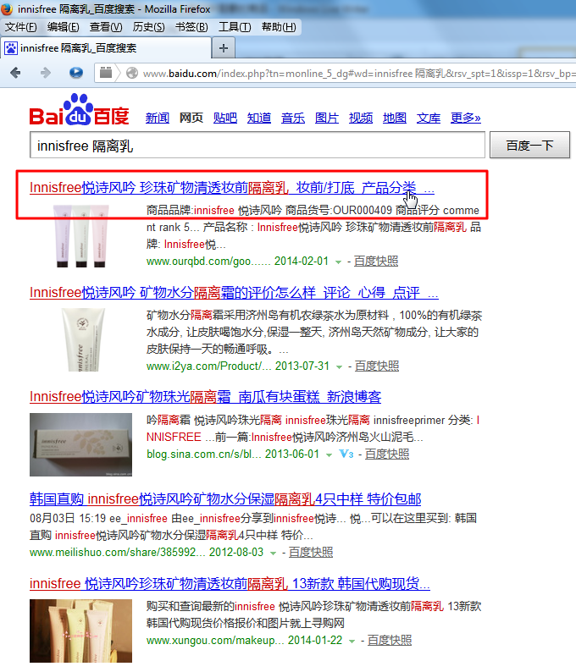576x672 pixels.
Task: Open the 更多» link
Action: [x=466, y=118]
